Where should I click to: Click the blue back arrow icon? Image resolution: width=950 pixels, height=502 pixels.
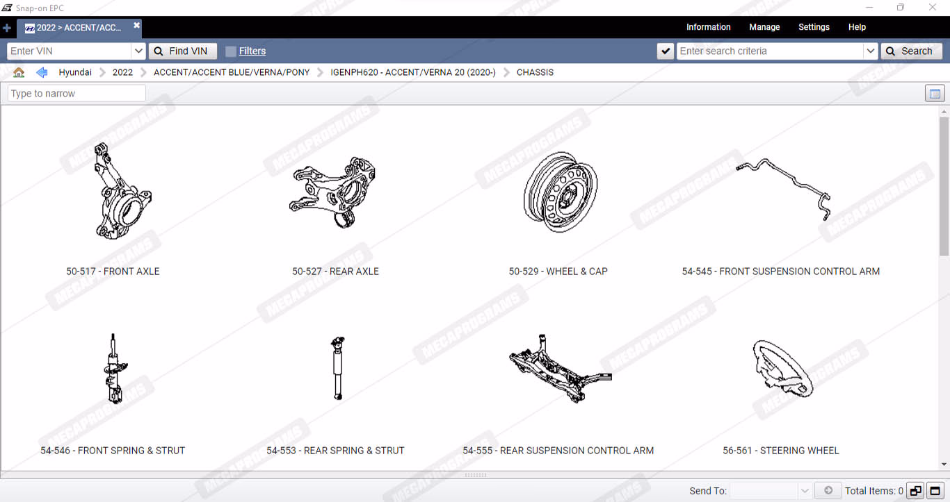42,72
